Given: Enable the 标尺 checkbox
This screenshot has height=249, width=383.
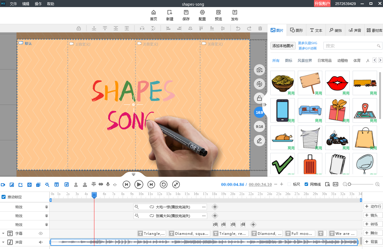Looking at the screenshot, I should [289, 184].
